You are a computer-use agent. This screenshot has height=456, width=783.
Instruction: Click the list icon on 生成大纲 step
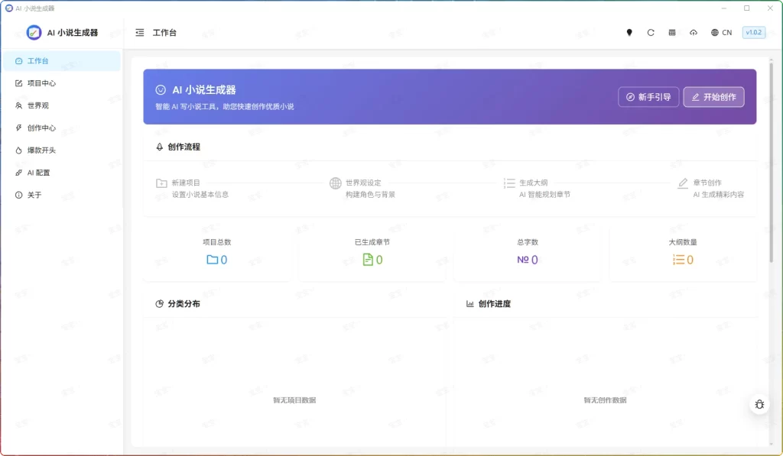tap(509, 183)
